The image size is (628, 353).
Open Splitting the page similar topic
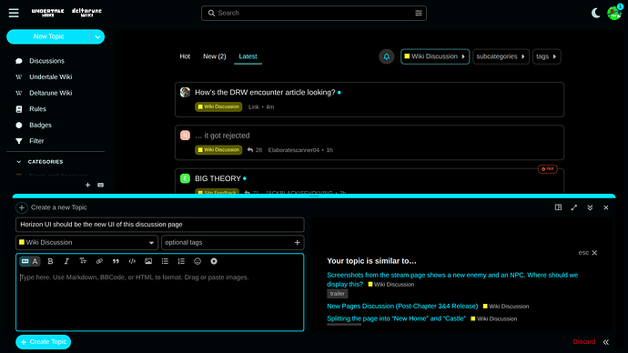[396, 318]
